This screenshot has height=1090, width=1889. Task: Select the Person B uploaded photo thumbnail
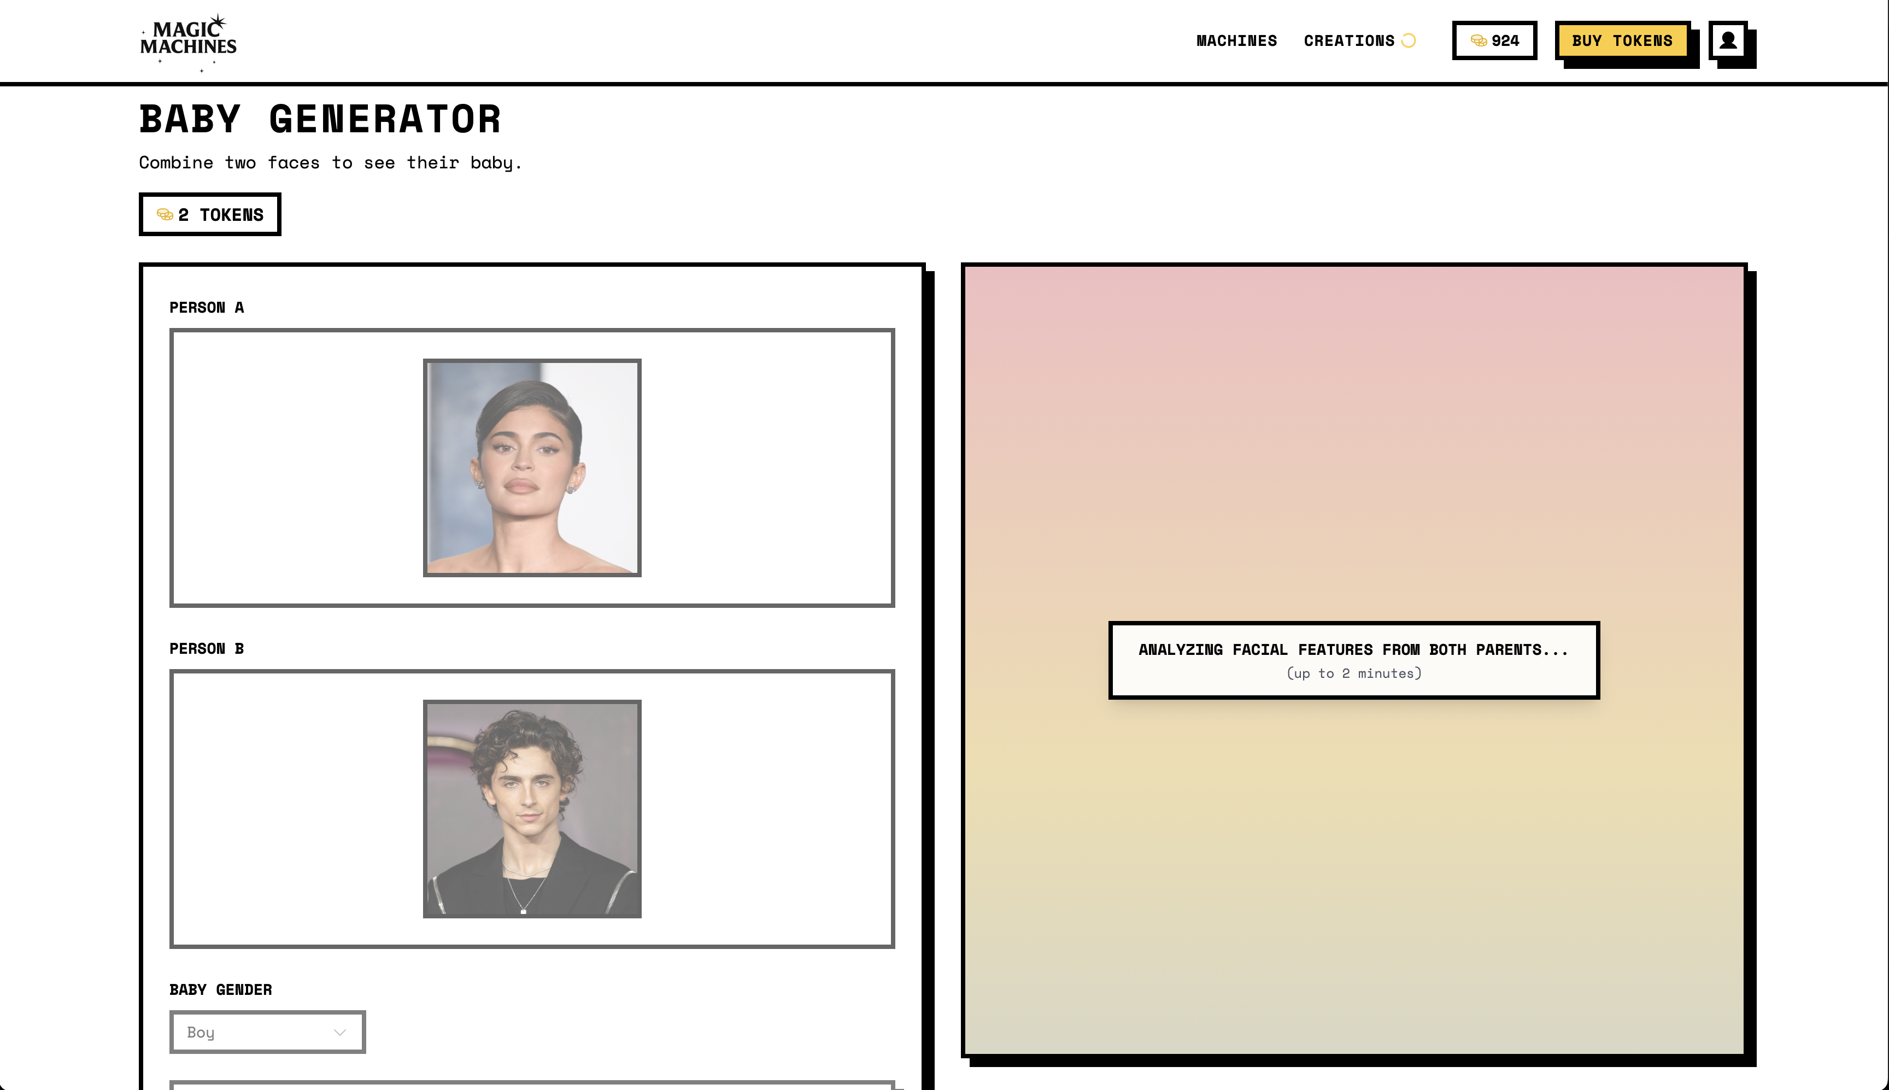532,808
